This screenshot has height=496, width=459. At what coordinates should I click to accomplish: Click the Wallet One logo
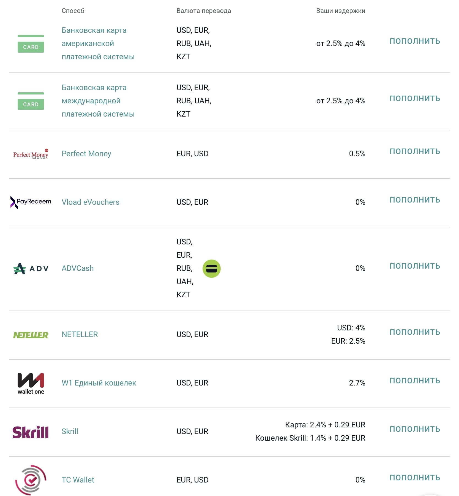click(x=31, y=384)
